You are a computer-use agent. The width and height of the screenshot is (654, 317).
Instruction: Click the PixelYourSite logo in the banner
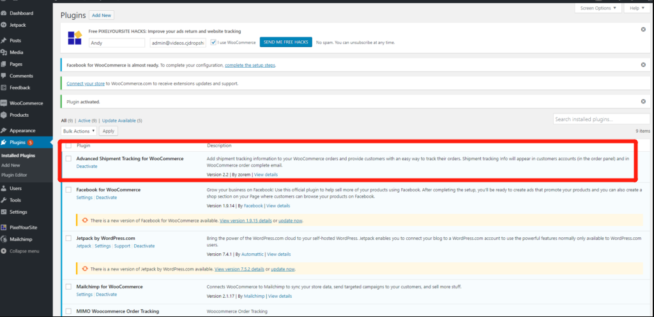75,38
